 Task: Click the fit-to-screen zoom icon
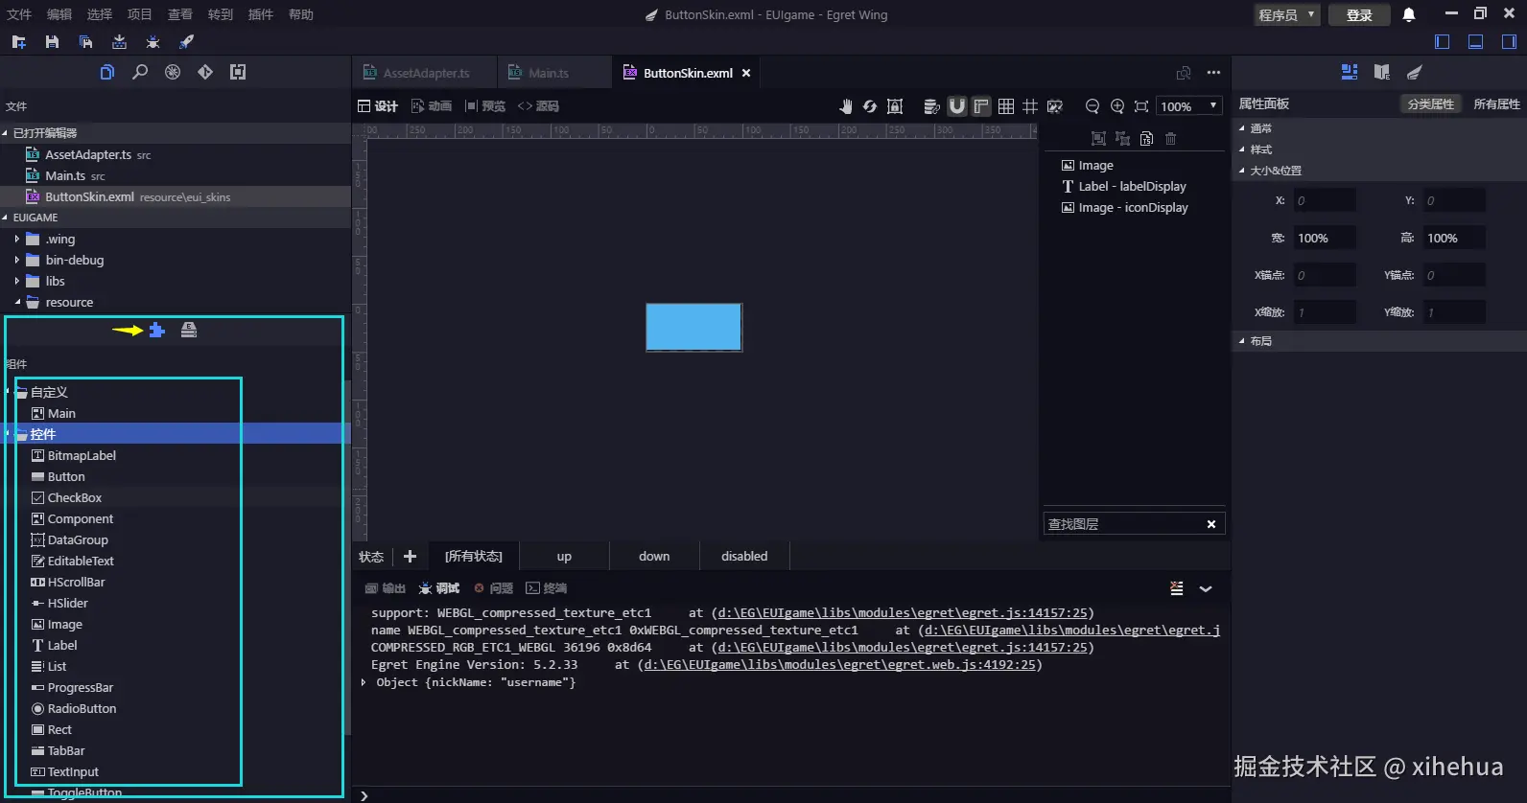pos(1141,106)
